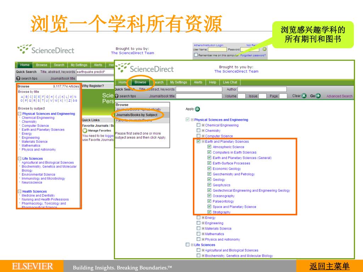Collapse Health Sciences in left Browse panel
The width and height of the screenshot is (363, 272).
(20, 191)
